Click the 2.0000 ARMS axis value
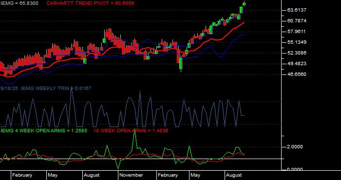 click(295, 147)
